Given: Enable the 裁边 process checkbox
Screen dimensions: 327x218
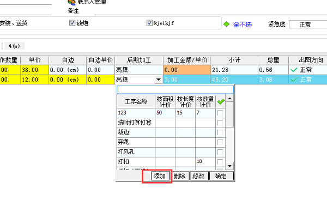Looking at the screenshot, I should (220, 132).
